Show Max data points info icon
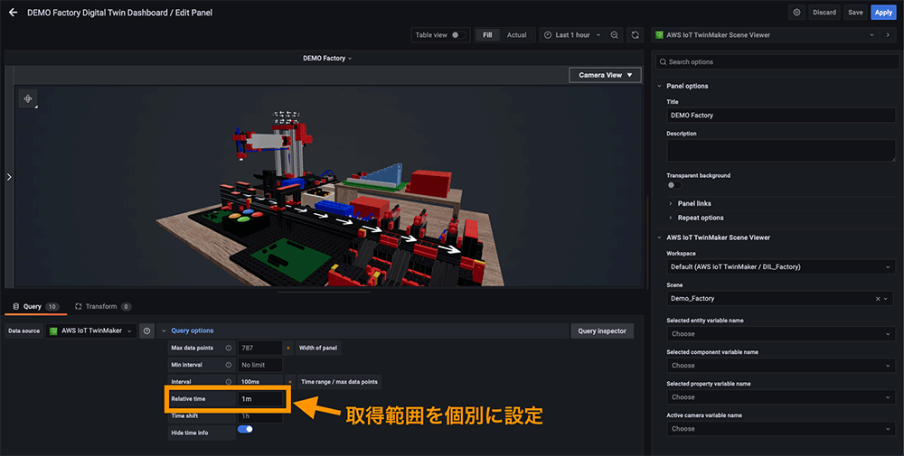Screen dimensions: 904x456 point(229,349)
